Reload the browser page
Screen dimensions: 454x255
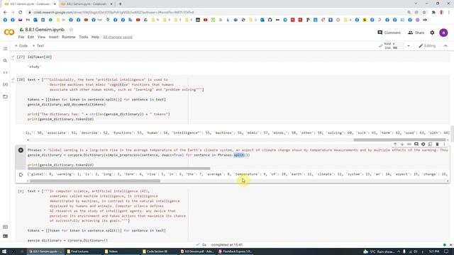(21, 13)
